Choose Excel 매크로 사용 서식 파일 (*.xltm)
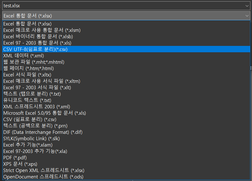Screen dimensions: 252x181 [126, 81]
